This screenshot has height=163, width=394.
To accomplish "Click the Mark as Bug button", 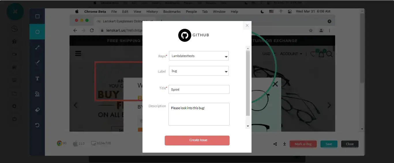I will click(x=303, y=144).
